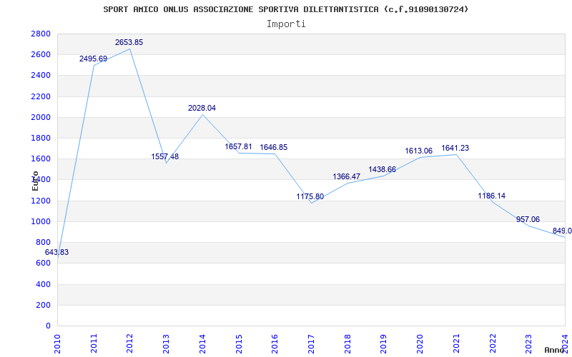Image resolution: width=572 pixels, height=357 pixels.
Task: Click the y-axis value 2200
Action: [x=41, y=96]
